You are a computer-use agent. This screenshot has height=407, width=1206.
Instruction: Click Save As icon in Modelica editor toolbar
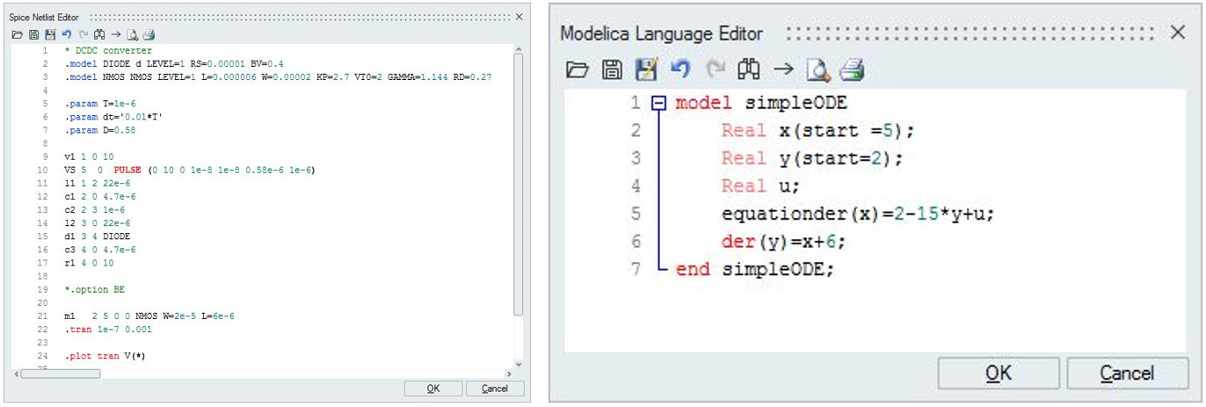tap(646, 69)
